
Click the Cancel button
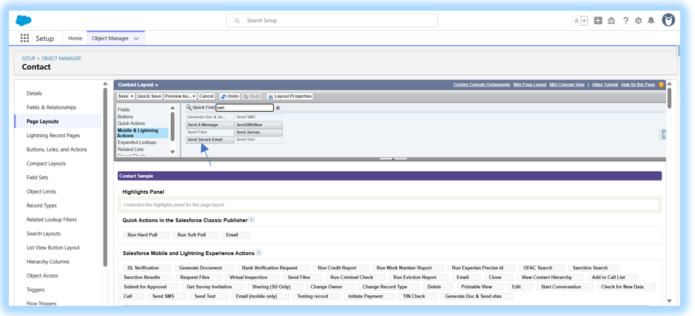[206, 96]
